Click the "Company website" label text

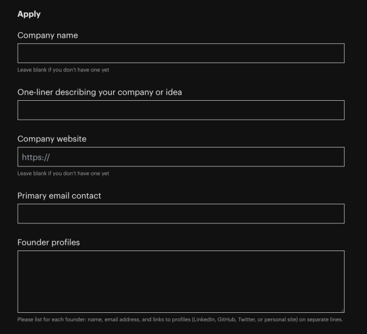click(52, 139)
